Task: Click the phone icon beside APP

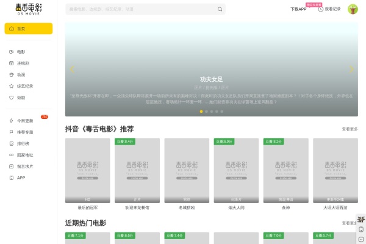Action: coord(11,178)
